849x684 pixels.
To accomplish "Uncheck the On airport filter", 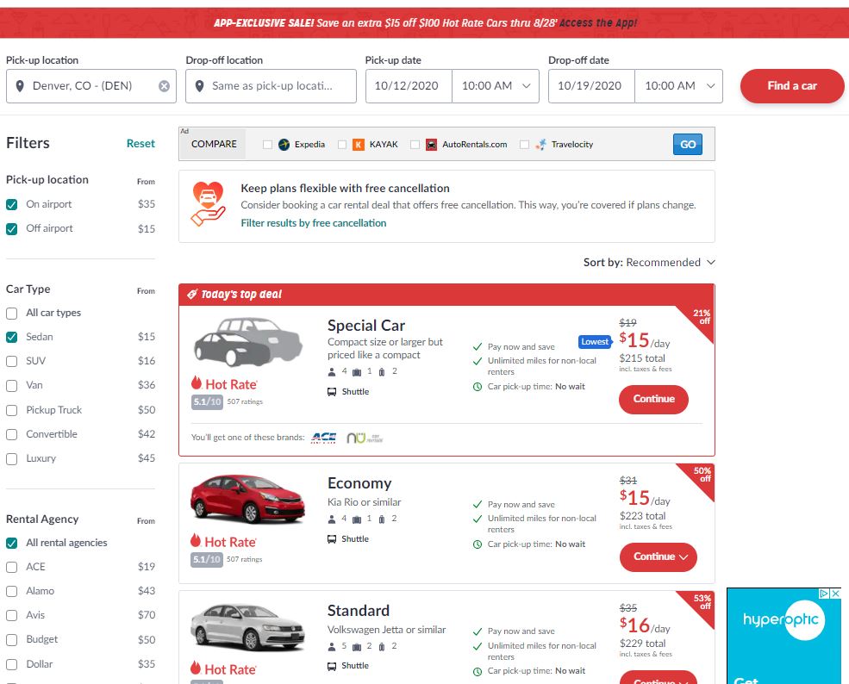I will (11, 204).
